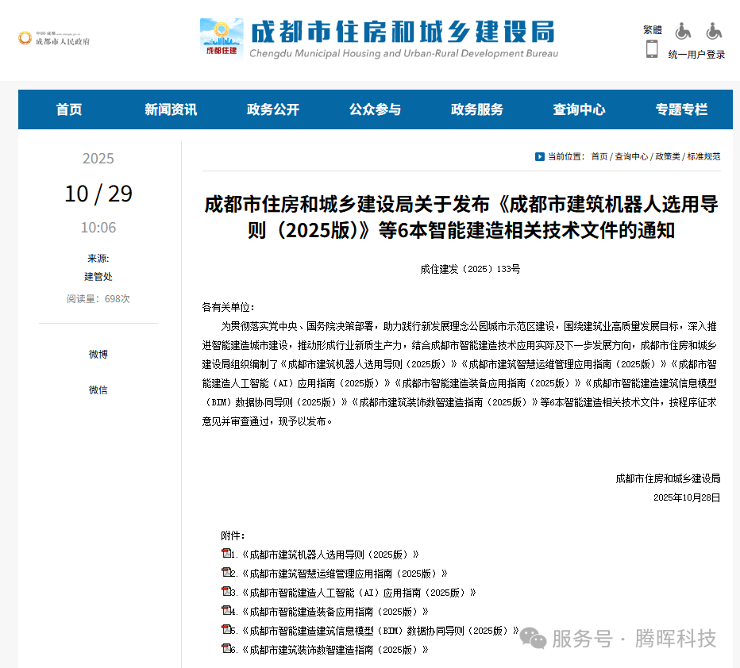The width and height of the screenshot is (740, 668).
Task: Click PDF icon beside 建筑装饰数智建造指南 attachment
Action: coord(225,649)
